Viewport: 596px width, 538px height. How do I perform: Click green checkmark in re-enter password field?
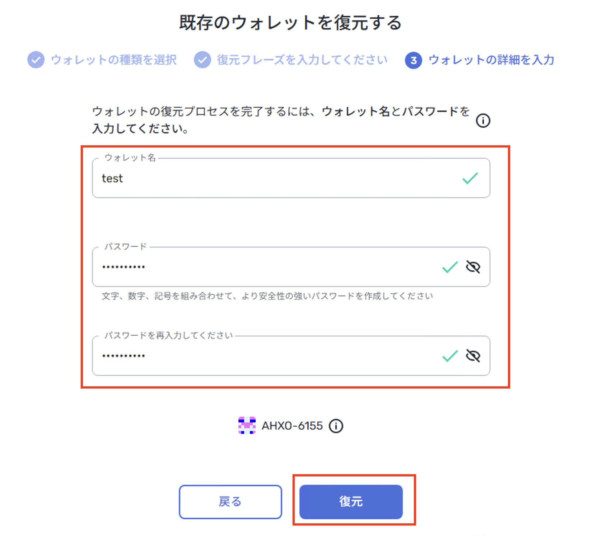(x=450, y=356)
